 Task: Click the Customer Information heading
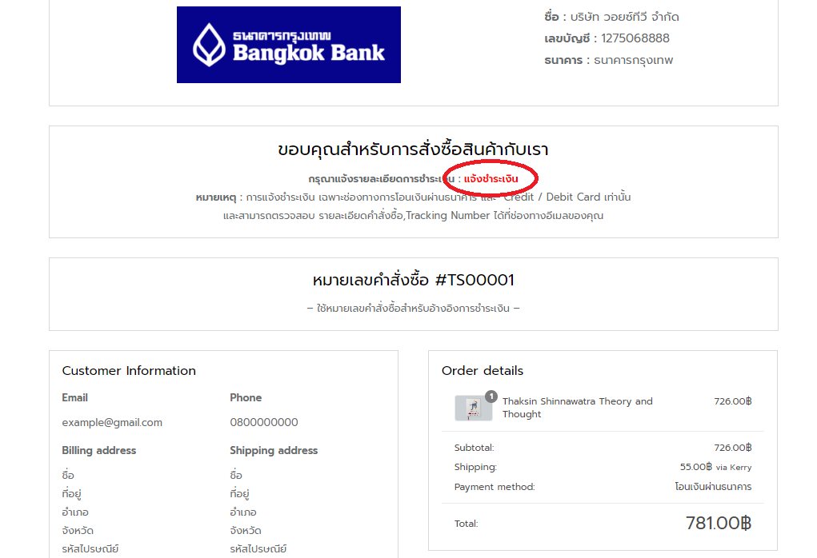pos(129,371)
